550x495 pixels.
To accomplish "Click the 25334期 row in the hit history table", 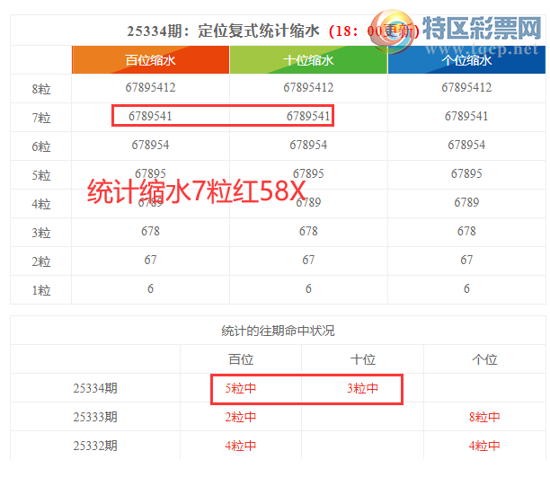I will (95, 389).
